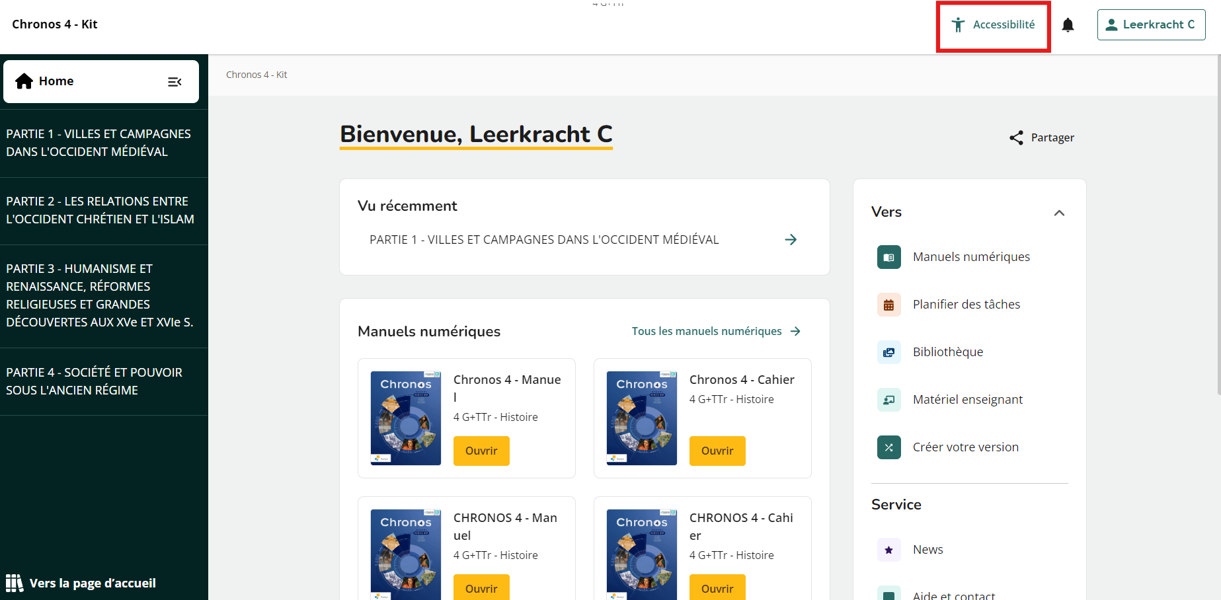Open the Leerkracht C user menu
Viewport: 1221px width, 600px height.
click(1151, 25)
